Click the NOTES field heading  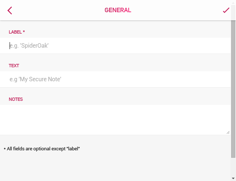click(x=16, y=99)
